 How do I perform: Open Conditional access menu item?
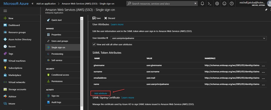pos(62,75)
